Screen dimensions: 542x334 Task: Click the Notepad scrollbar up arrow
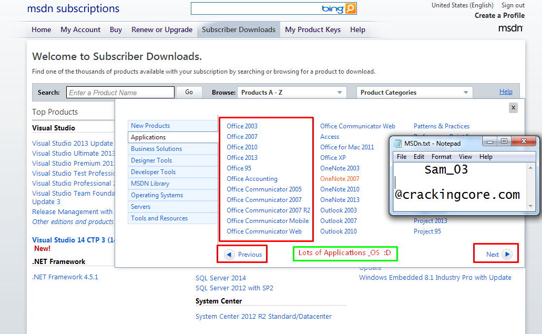[x=530, y=168]
